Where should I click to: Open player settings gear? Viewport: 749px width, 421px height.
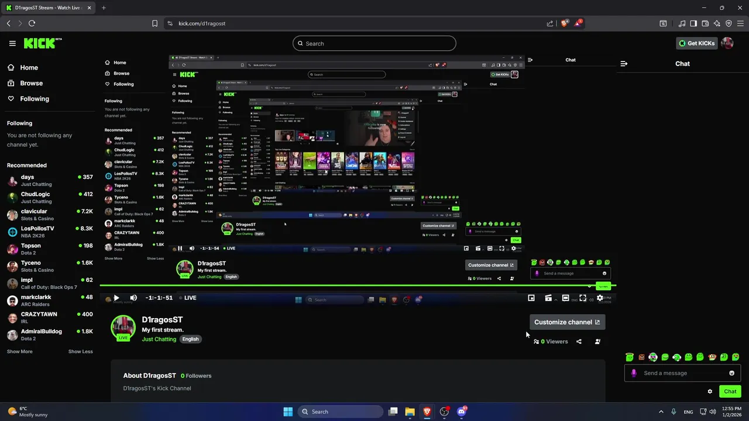tap(600, 298)
